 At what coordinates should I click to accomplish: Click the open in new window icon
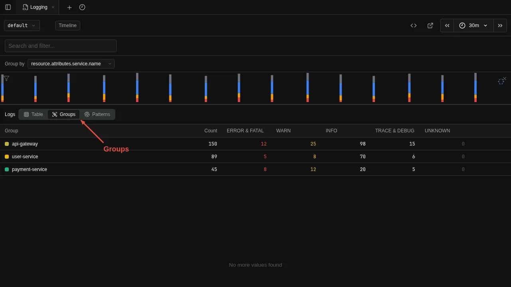click(x=430, y=26)
